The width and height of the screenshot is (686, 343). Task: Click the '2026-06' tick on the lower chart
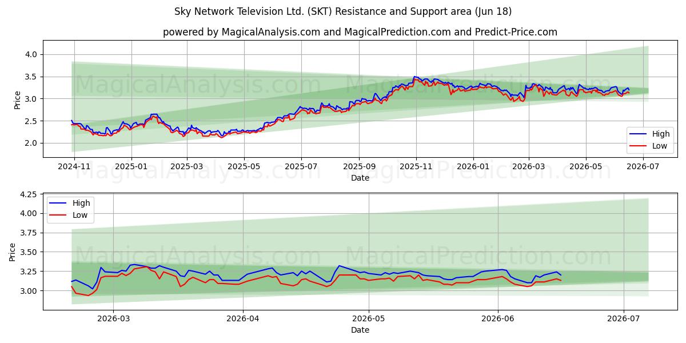[x=498, y=318]
